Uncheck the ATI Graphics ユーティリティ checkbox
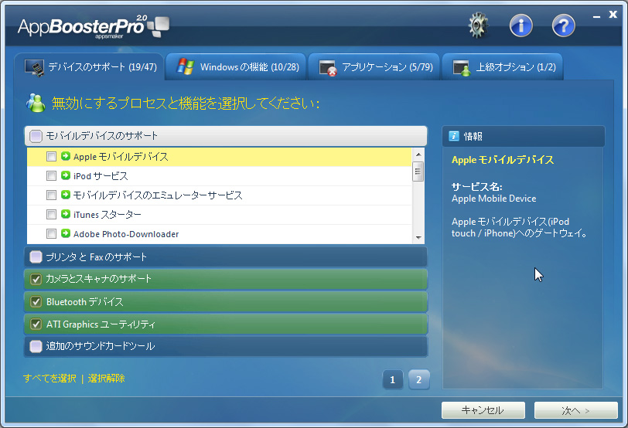Viewport: 628px width, 428px height. (x=36, y=324)
